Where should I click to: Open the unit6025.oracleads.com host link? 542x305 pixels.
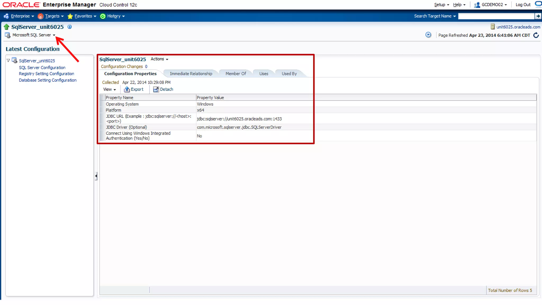[518, 27]
